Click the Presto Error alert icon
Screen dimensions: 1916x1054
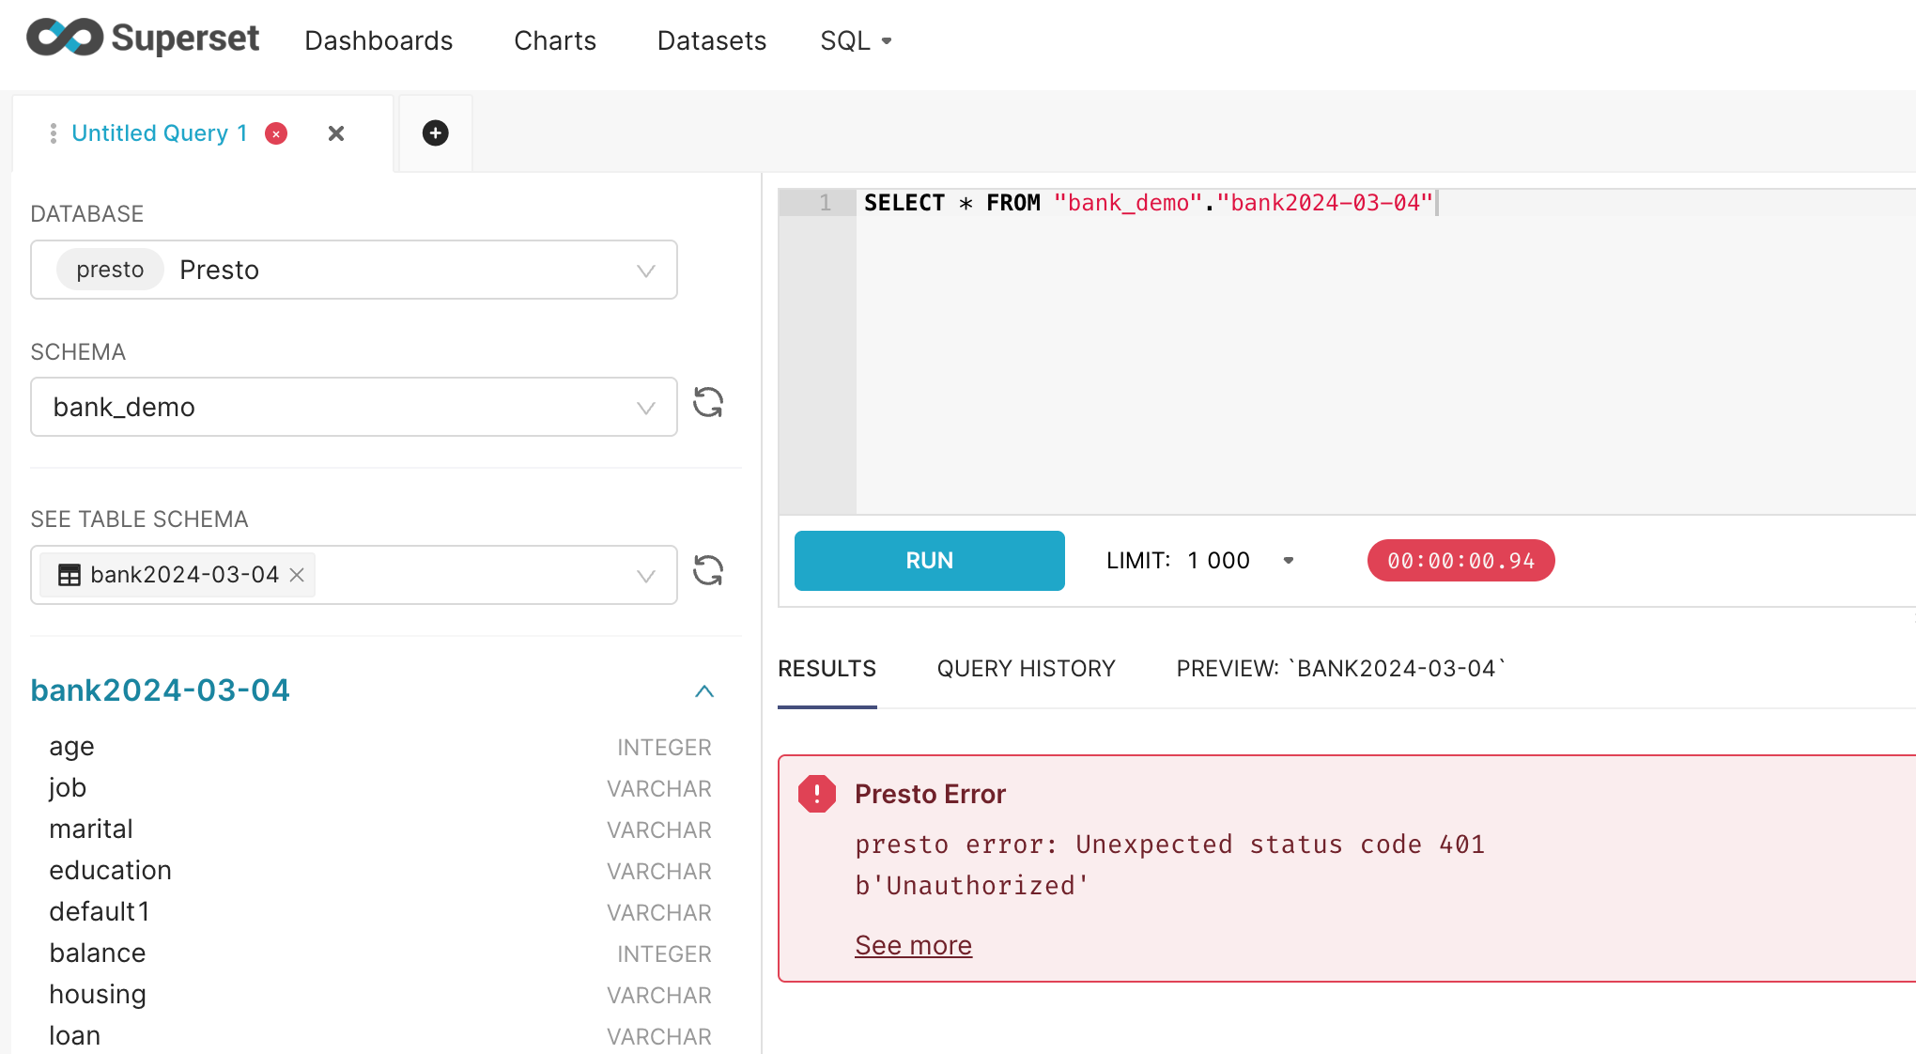(817, 794)
